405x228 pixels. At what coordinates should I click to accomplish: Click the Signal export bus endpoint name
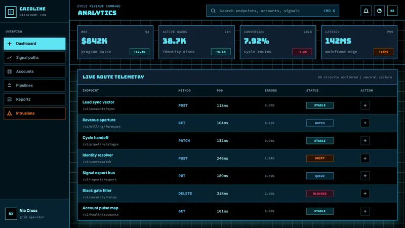click(99, 173)
